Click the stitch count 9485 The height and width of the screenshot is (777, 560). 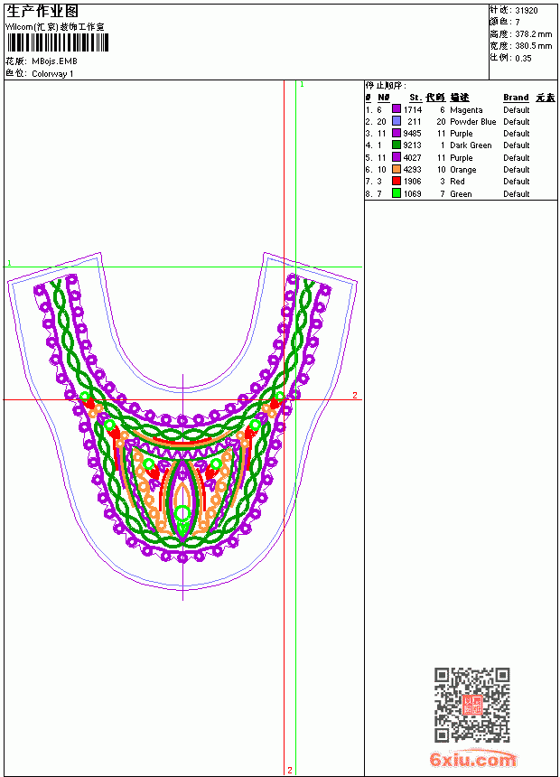click(x=412, y=134)
